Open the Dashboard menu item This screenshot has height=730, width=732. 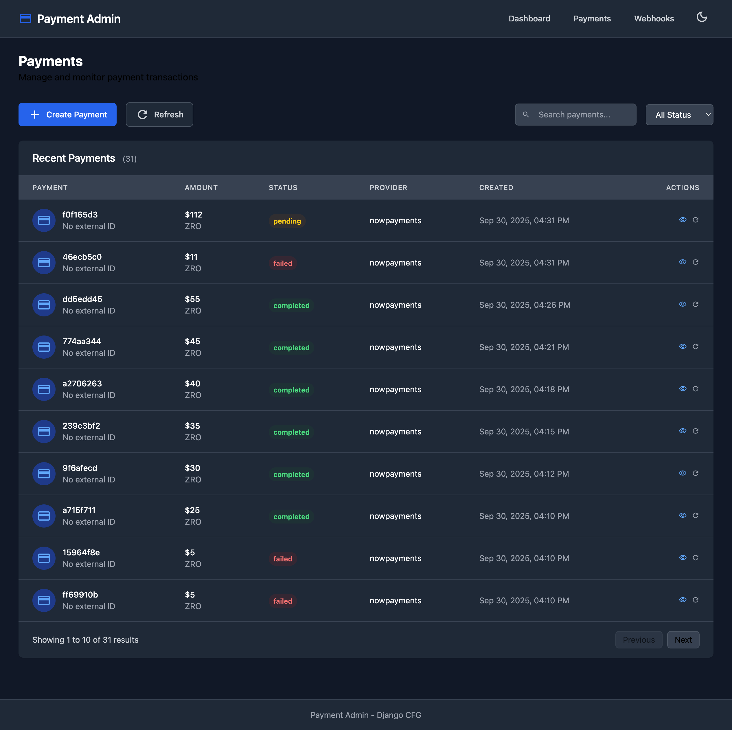[x=529, y=19]
